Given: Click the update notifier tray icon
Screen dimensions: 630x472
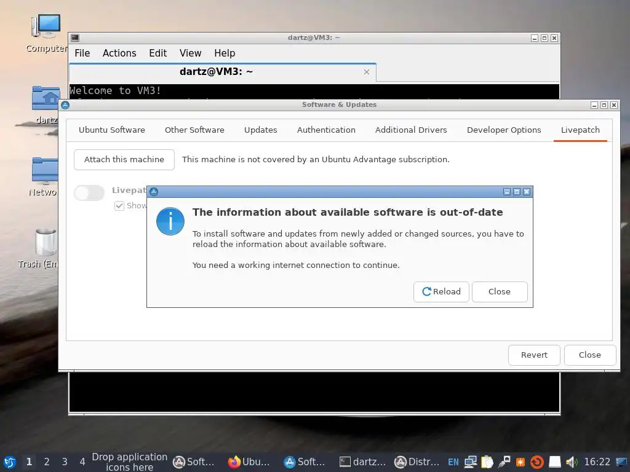Looking at the screenshot, I should click(x=537, y=462).
